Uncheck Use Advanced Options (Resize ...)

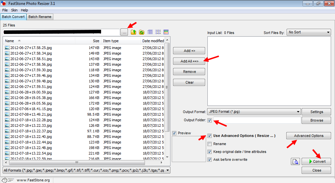pyautogui.click(x=210, y=136)
